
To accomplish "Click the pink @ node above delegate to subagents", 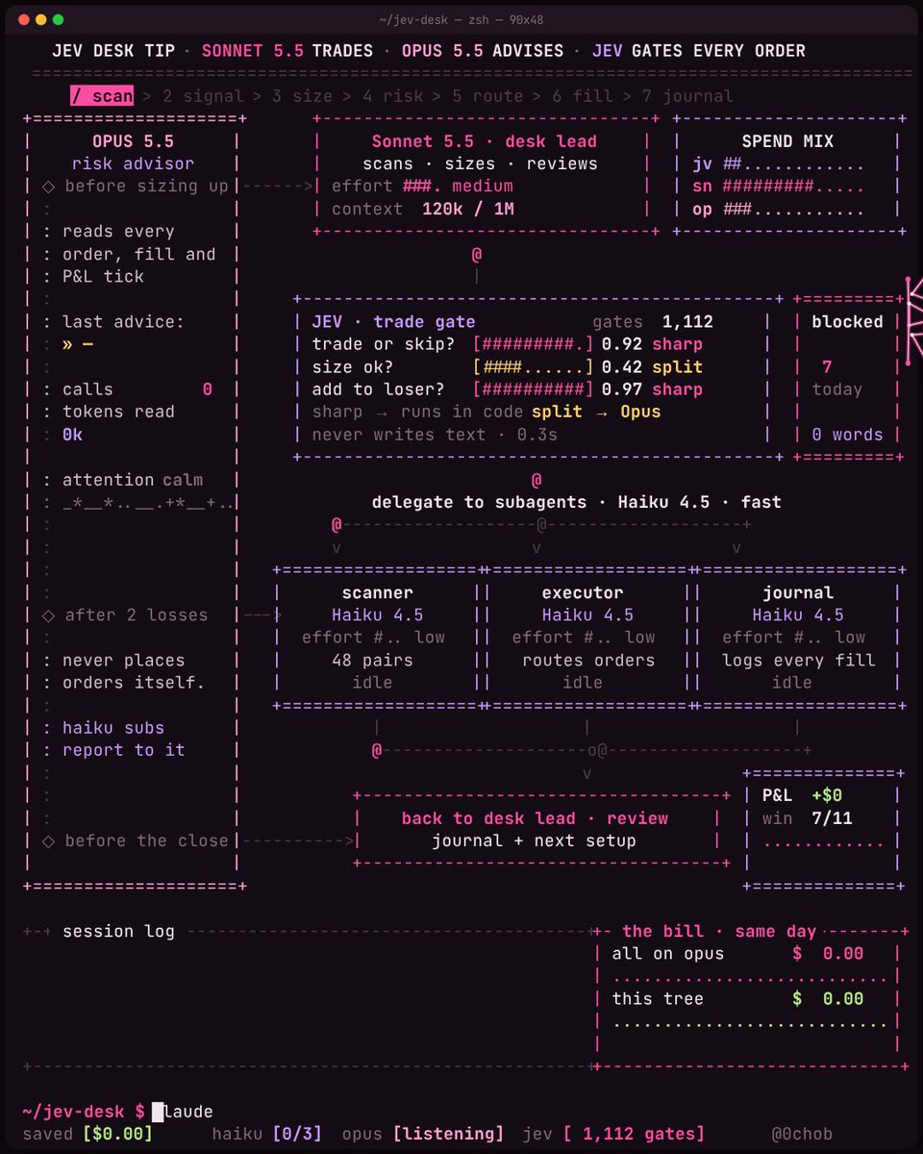I will (536, 479).
